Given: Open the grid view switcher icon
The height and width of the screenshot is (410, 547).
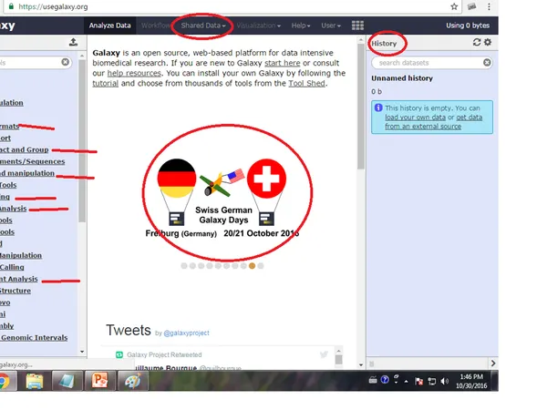Looking at the screenshot, I should (x=357, y=26).
